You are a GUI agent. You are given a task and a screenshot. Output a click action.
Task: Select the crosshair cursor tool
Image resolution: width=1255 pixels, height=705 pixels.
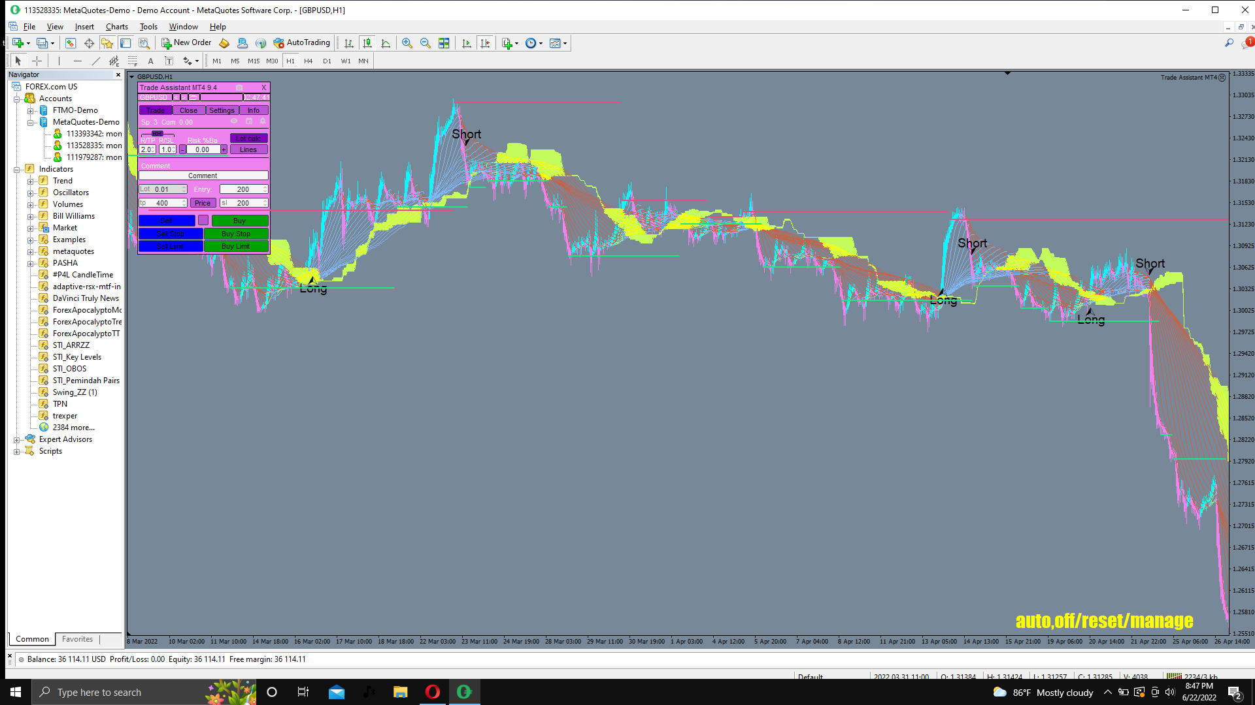(x=37, y=61)
